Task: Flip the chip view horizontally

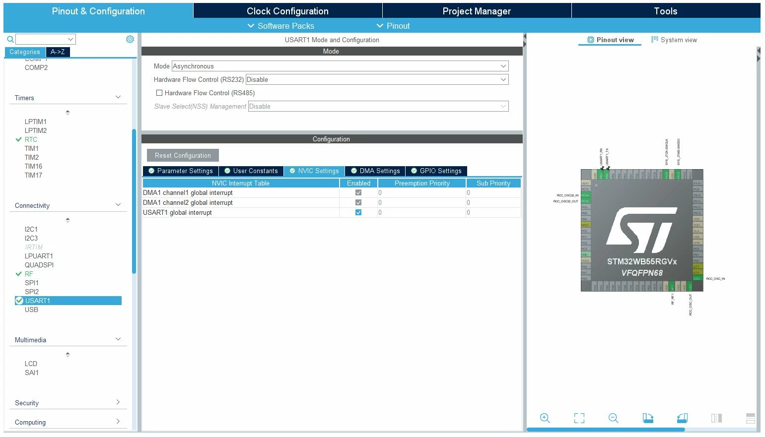Action: point(716,418)
